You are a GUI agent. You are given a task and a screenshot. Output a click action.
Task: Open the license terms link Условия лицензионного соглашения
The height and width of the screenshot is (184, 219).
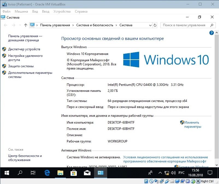[x=165, y=159]
